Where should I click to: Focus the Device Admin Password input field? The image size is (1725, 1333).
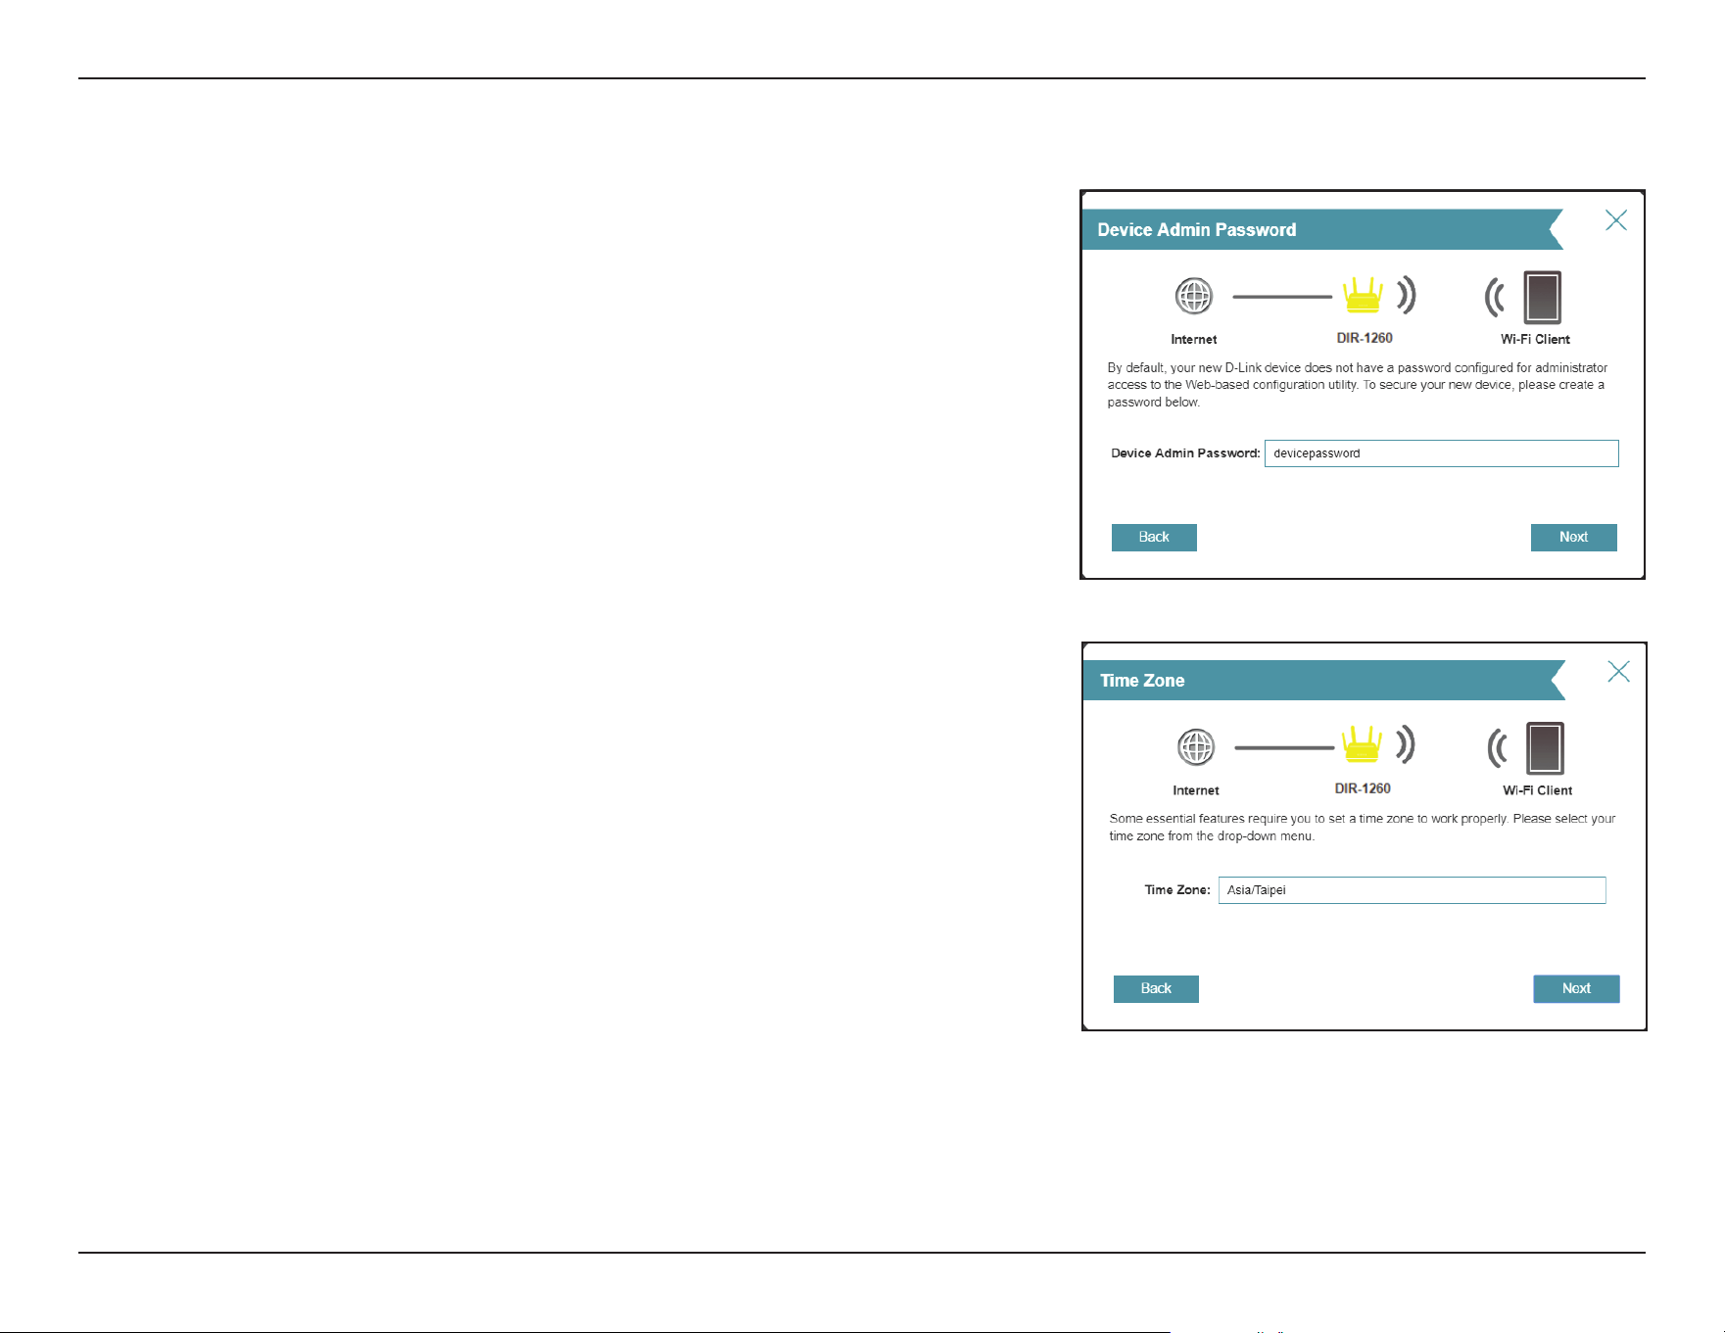click(1441, 453)
